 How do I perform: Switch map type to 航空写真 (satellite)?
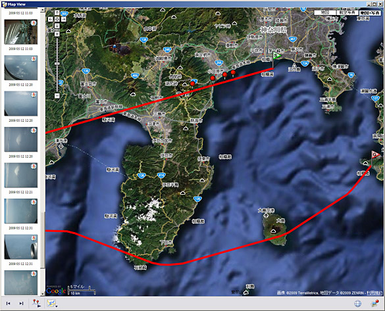347,12
